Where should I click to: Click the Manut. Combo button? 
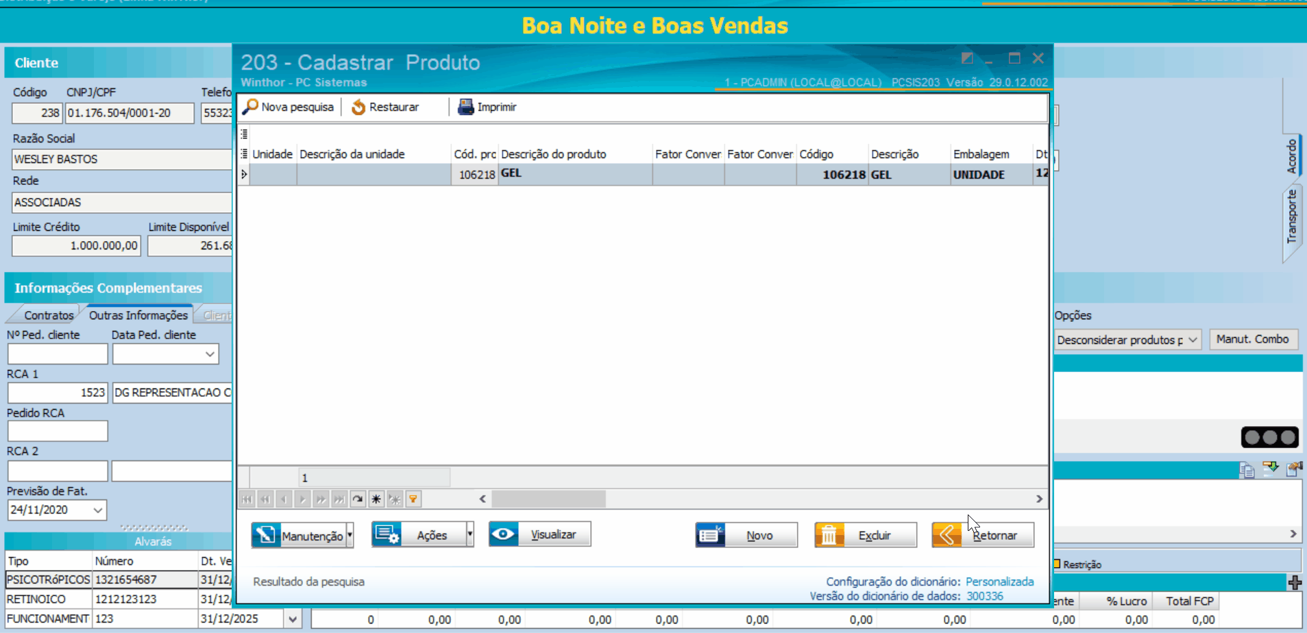tap(1253, 339)
